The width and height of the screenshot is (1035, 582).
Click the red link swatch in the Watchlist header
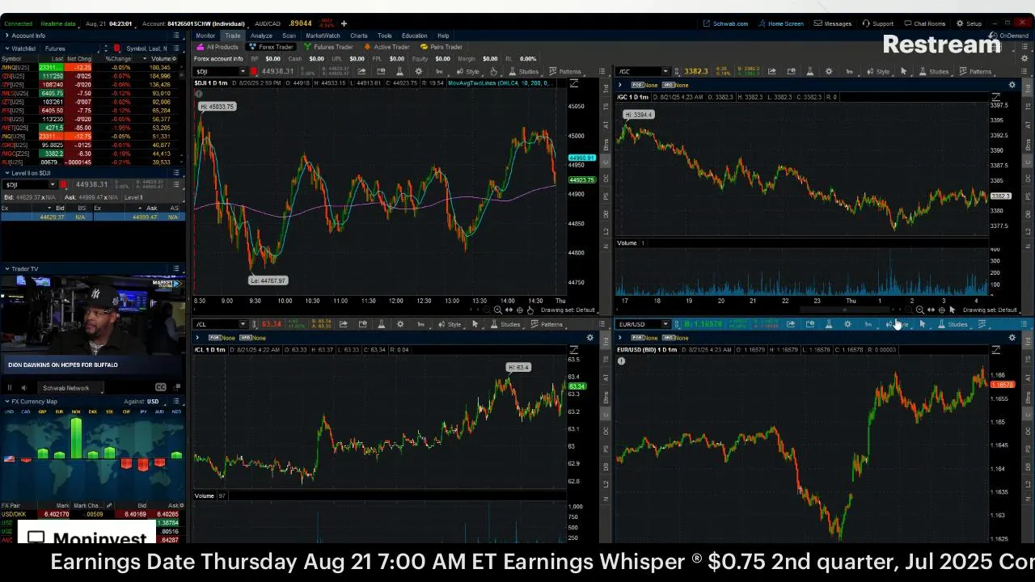(x=117, y=48)
